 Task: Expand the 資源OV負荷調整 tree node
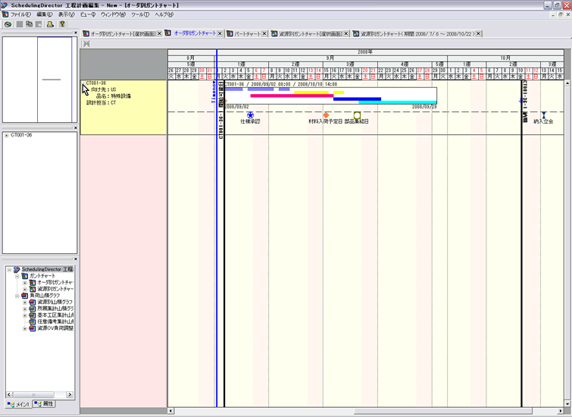pos(25,328)
